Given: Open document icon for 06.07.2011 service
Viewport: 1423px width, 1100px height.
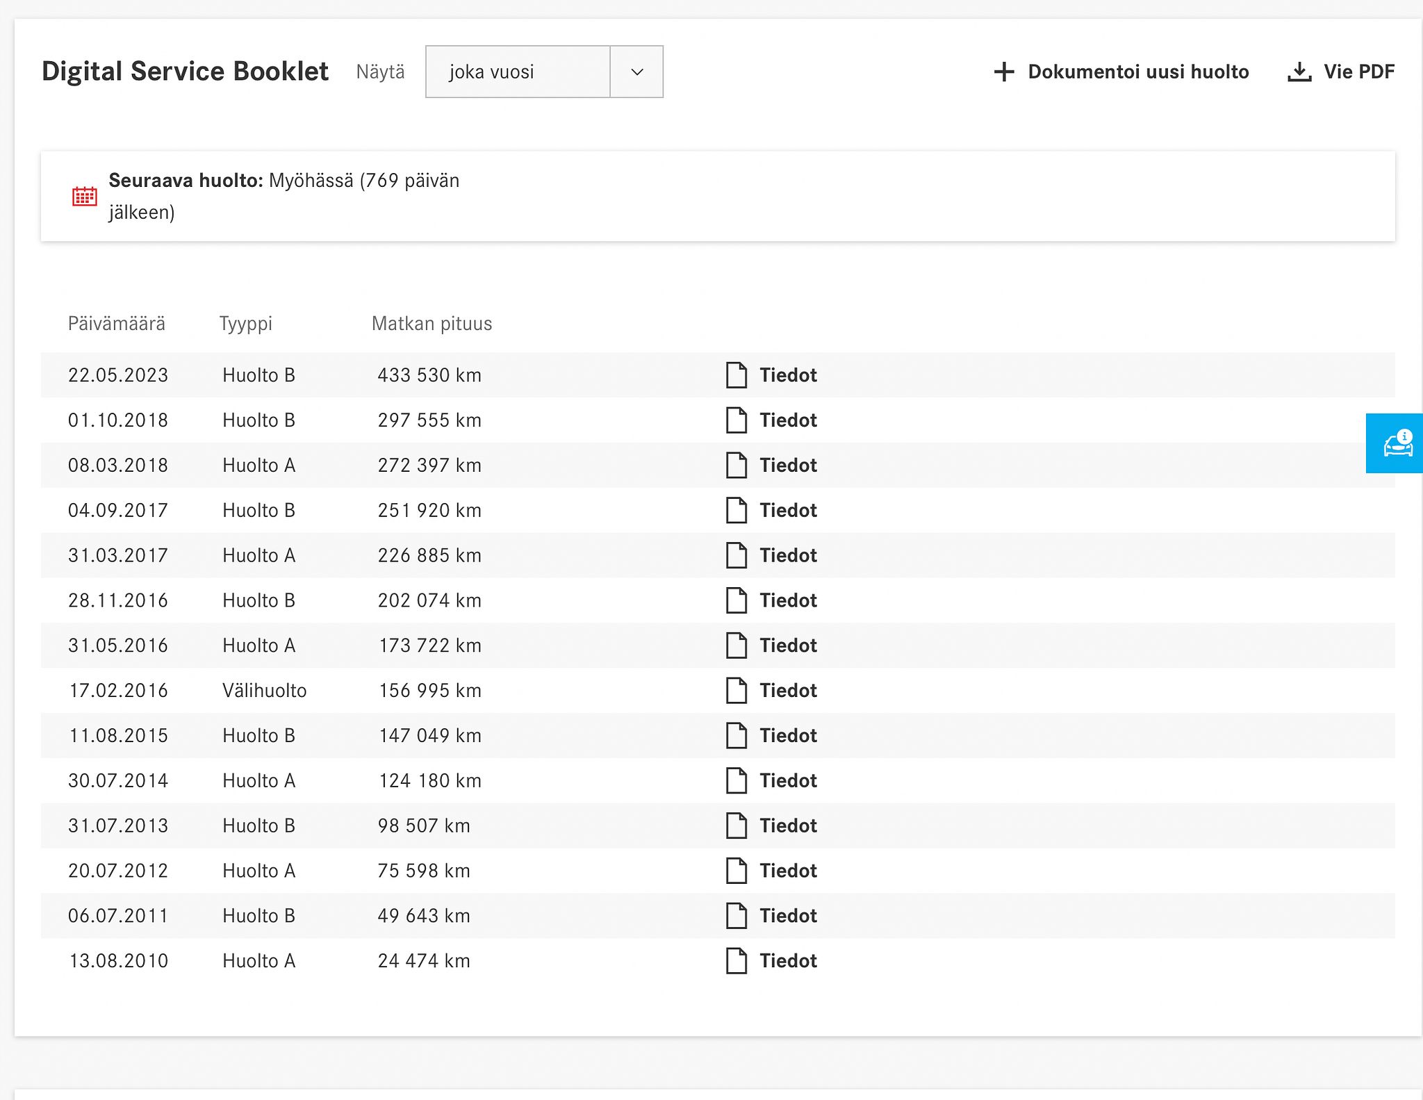Looking at the screenshot, I should point(737,916).
